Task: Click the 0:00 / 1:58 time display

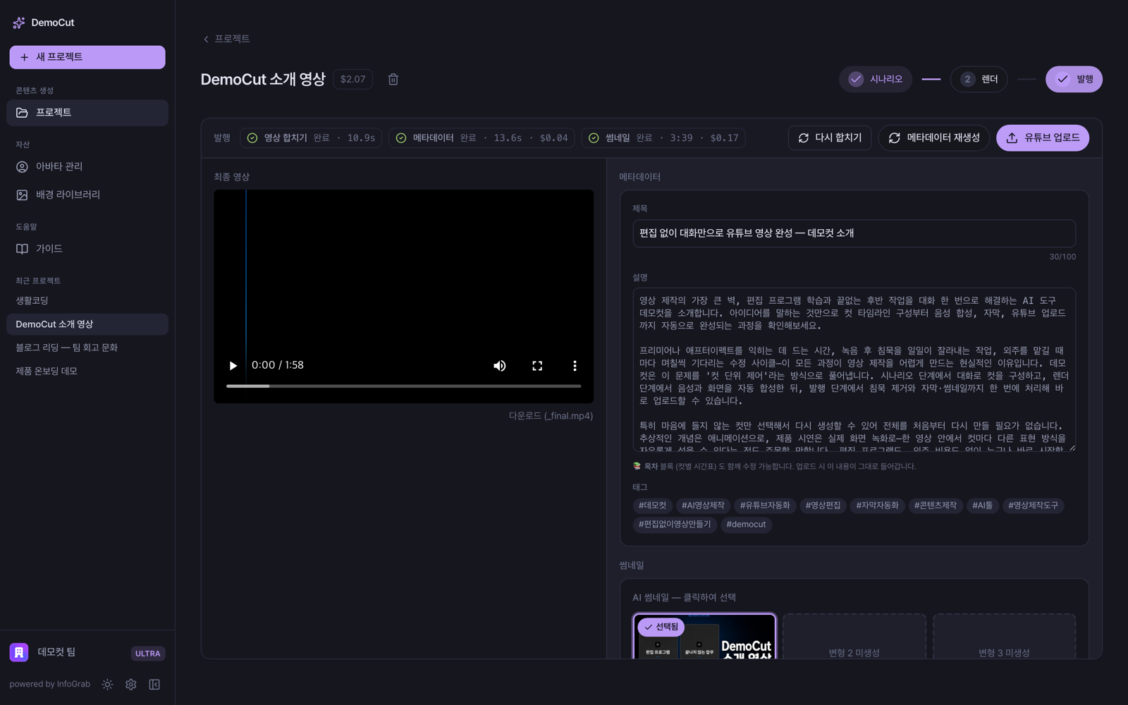Action: (278, 365)
